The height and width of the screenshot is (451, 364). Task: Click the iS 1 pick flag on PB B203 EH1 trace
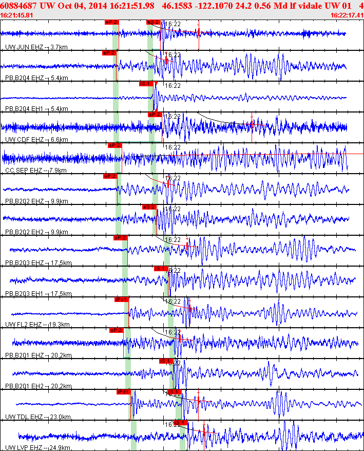[x=161, y=269]
